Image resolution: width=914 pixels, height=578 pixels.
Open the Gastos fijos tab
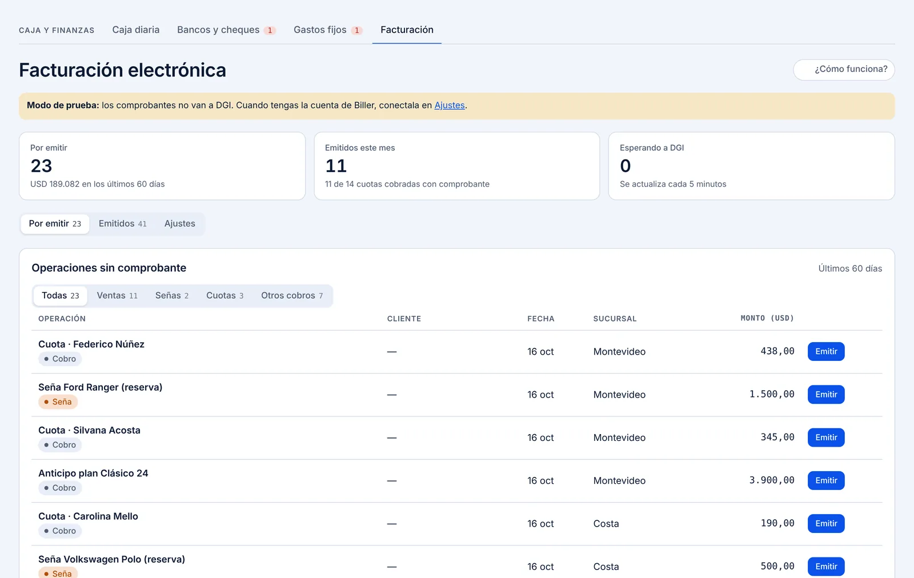coord(328,30)
